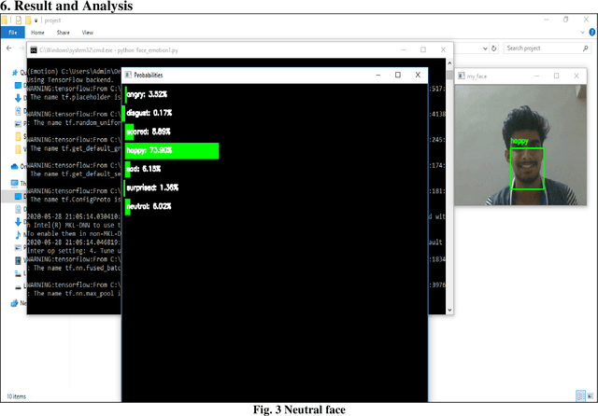Click the Fig. 3 Neutral face caption

click(x=299, y=409)
